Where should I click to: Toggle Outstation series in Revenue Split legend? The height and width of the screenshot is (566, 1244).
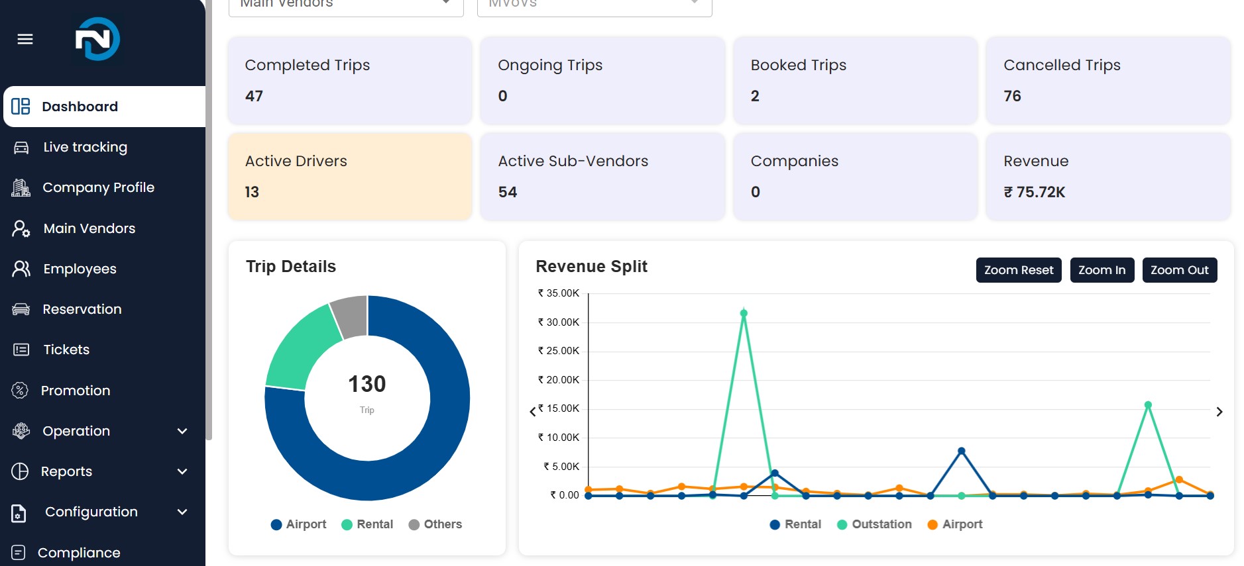pyautogui.click(x=874, y=524)
